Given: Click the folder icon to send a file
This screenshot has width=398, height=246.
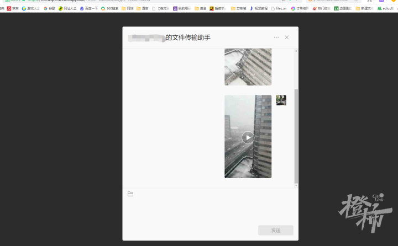Looking at the screenshot, I should click(130, 194).
